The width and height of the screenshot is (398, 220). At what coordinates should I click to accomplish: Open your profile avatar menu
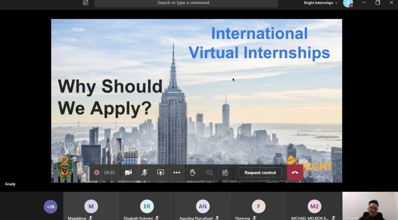click(x=348, y=4)
